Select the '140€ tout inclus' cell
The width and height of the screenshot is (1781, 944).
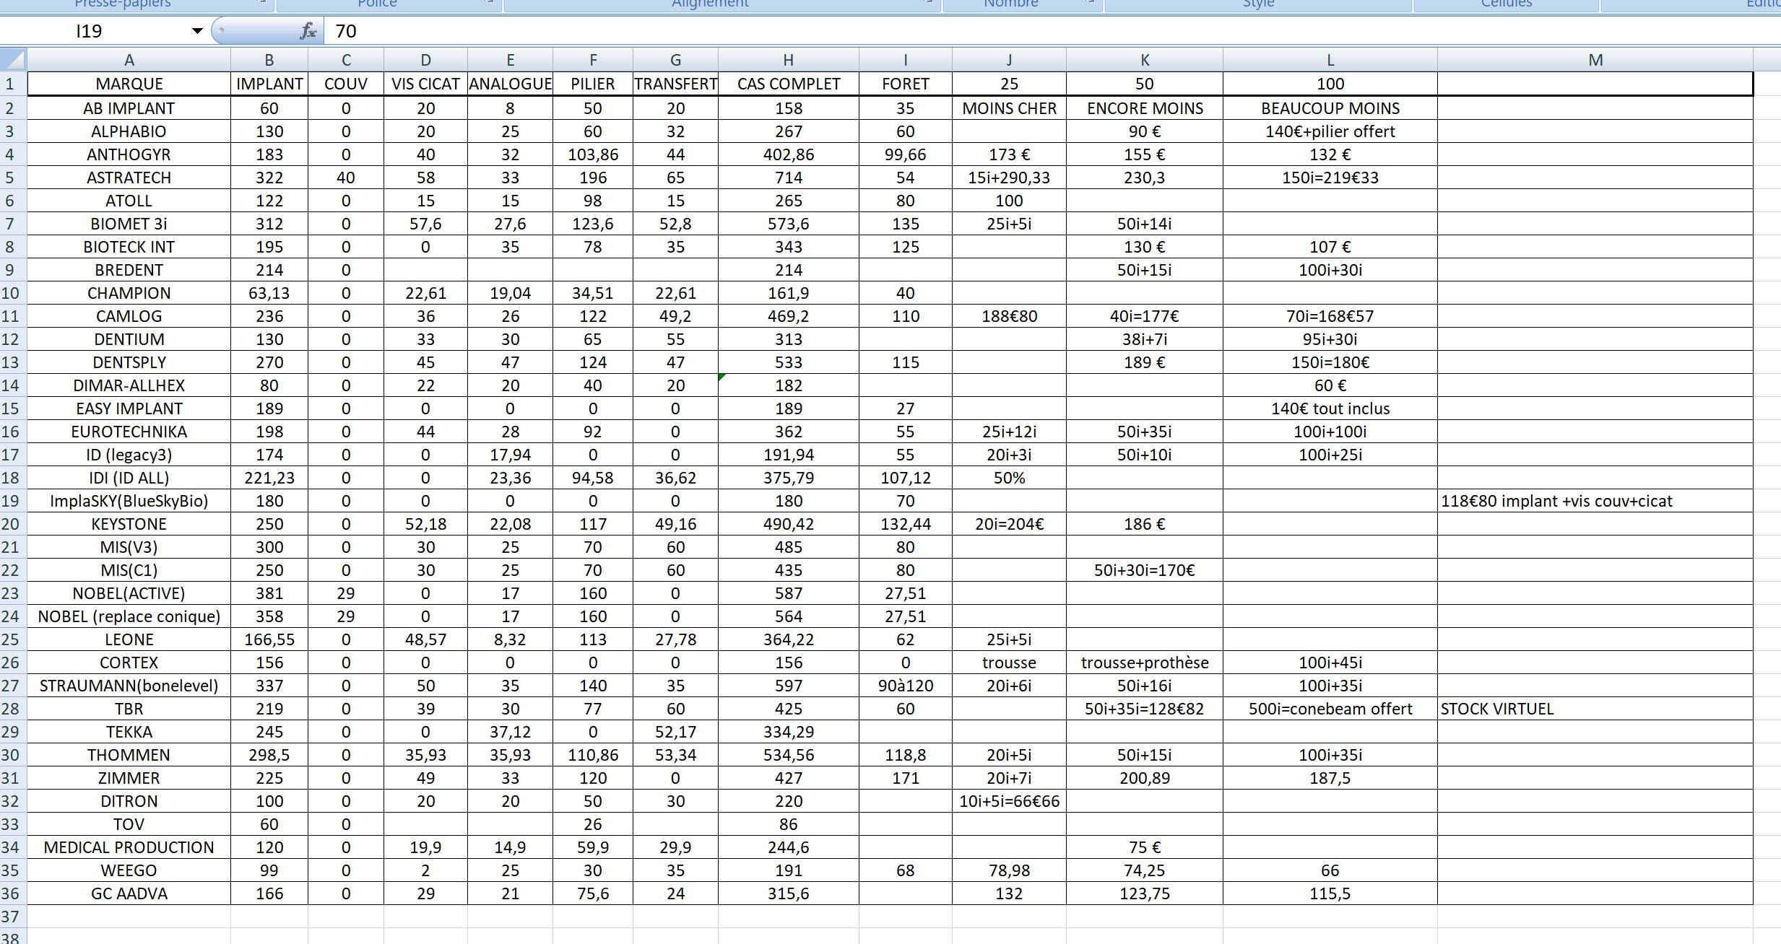coord(1330,408)
